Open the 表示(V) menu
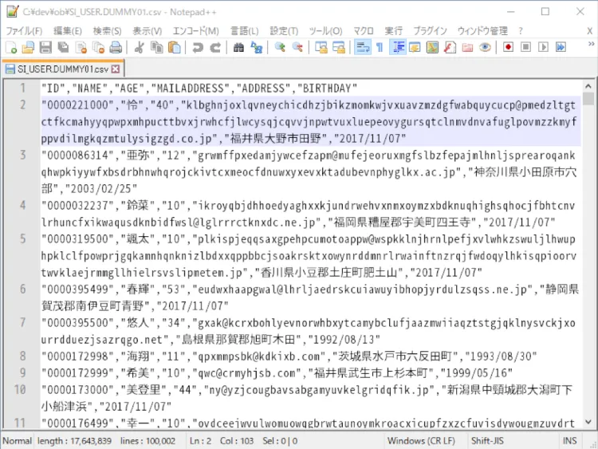This screenshot has height=449, width=598. [148, 31]
